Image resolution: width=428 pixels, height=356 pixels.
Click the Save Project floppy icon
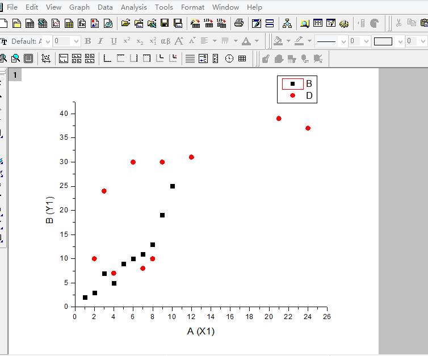tap(165, 23)
